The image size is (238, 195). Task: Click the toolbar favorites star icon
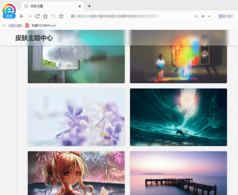(x=61, y=16)
